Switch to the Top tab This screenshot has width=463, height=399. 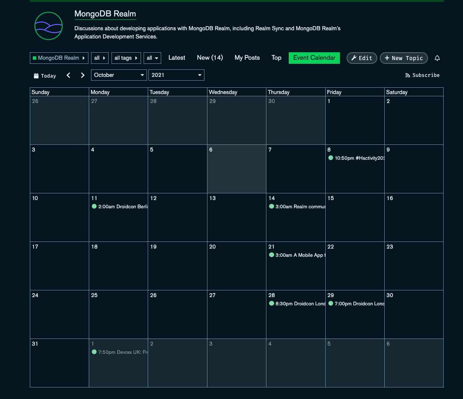point(276,58)
